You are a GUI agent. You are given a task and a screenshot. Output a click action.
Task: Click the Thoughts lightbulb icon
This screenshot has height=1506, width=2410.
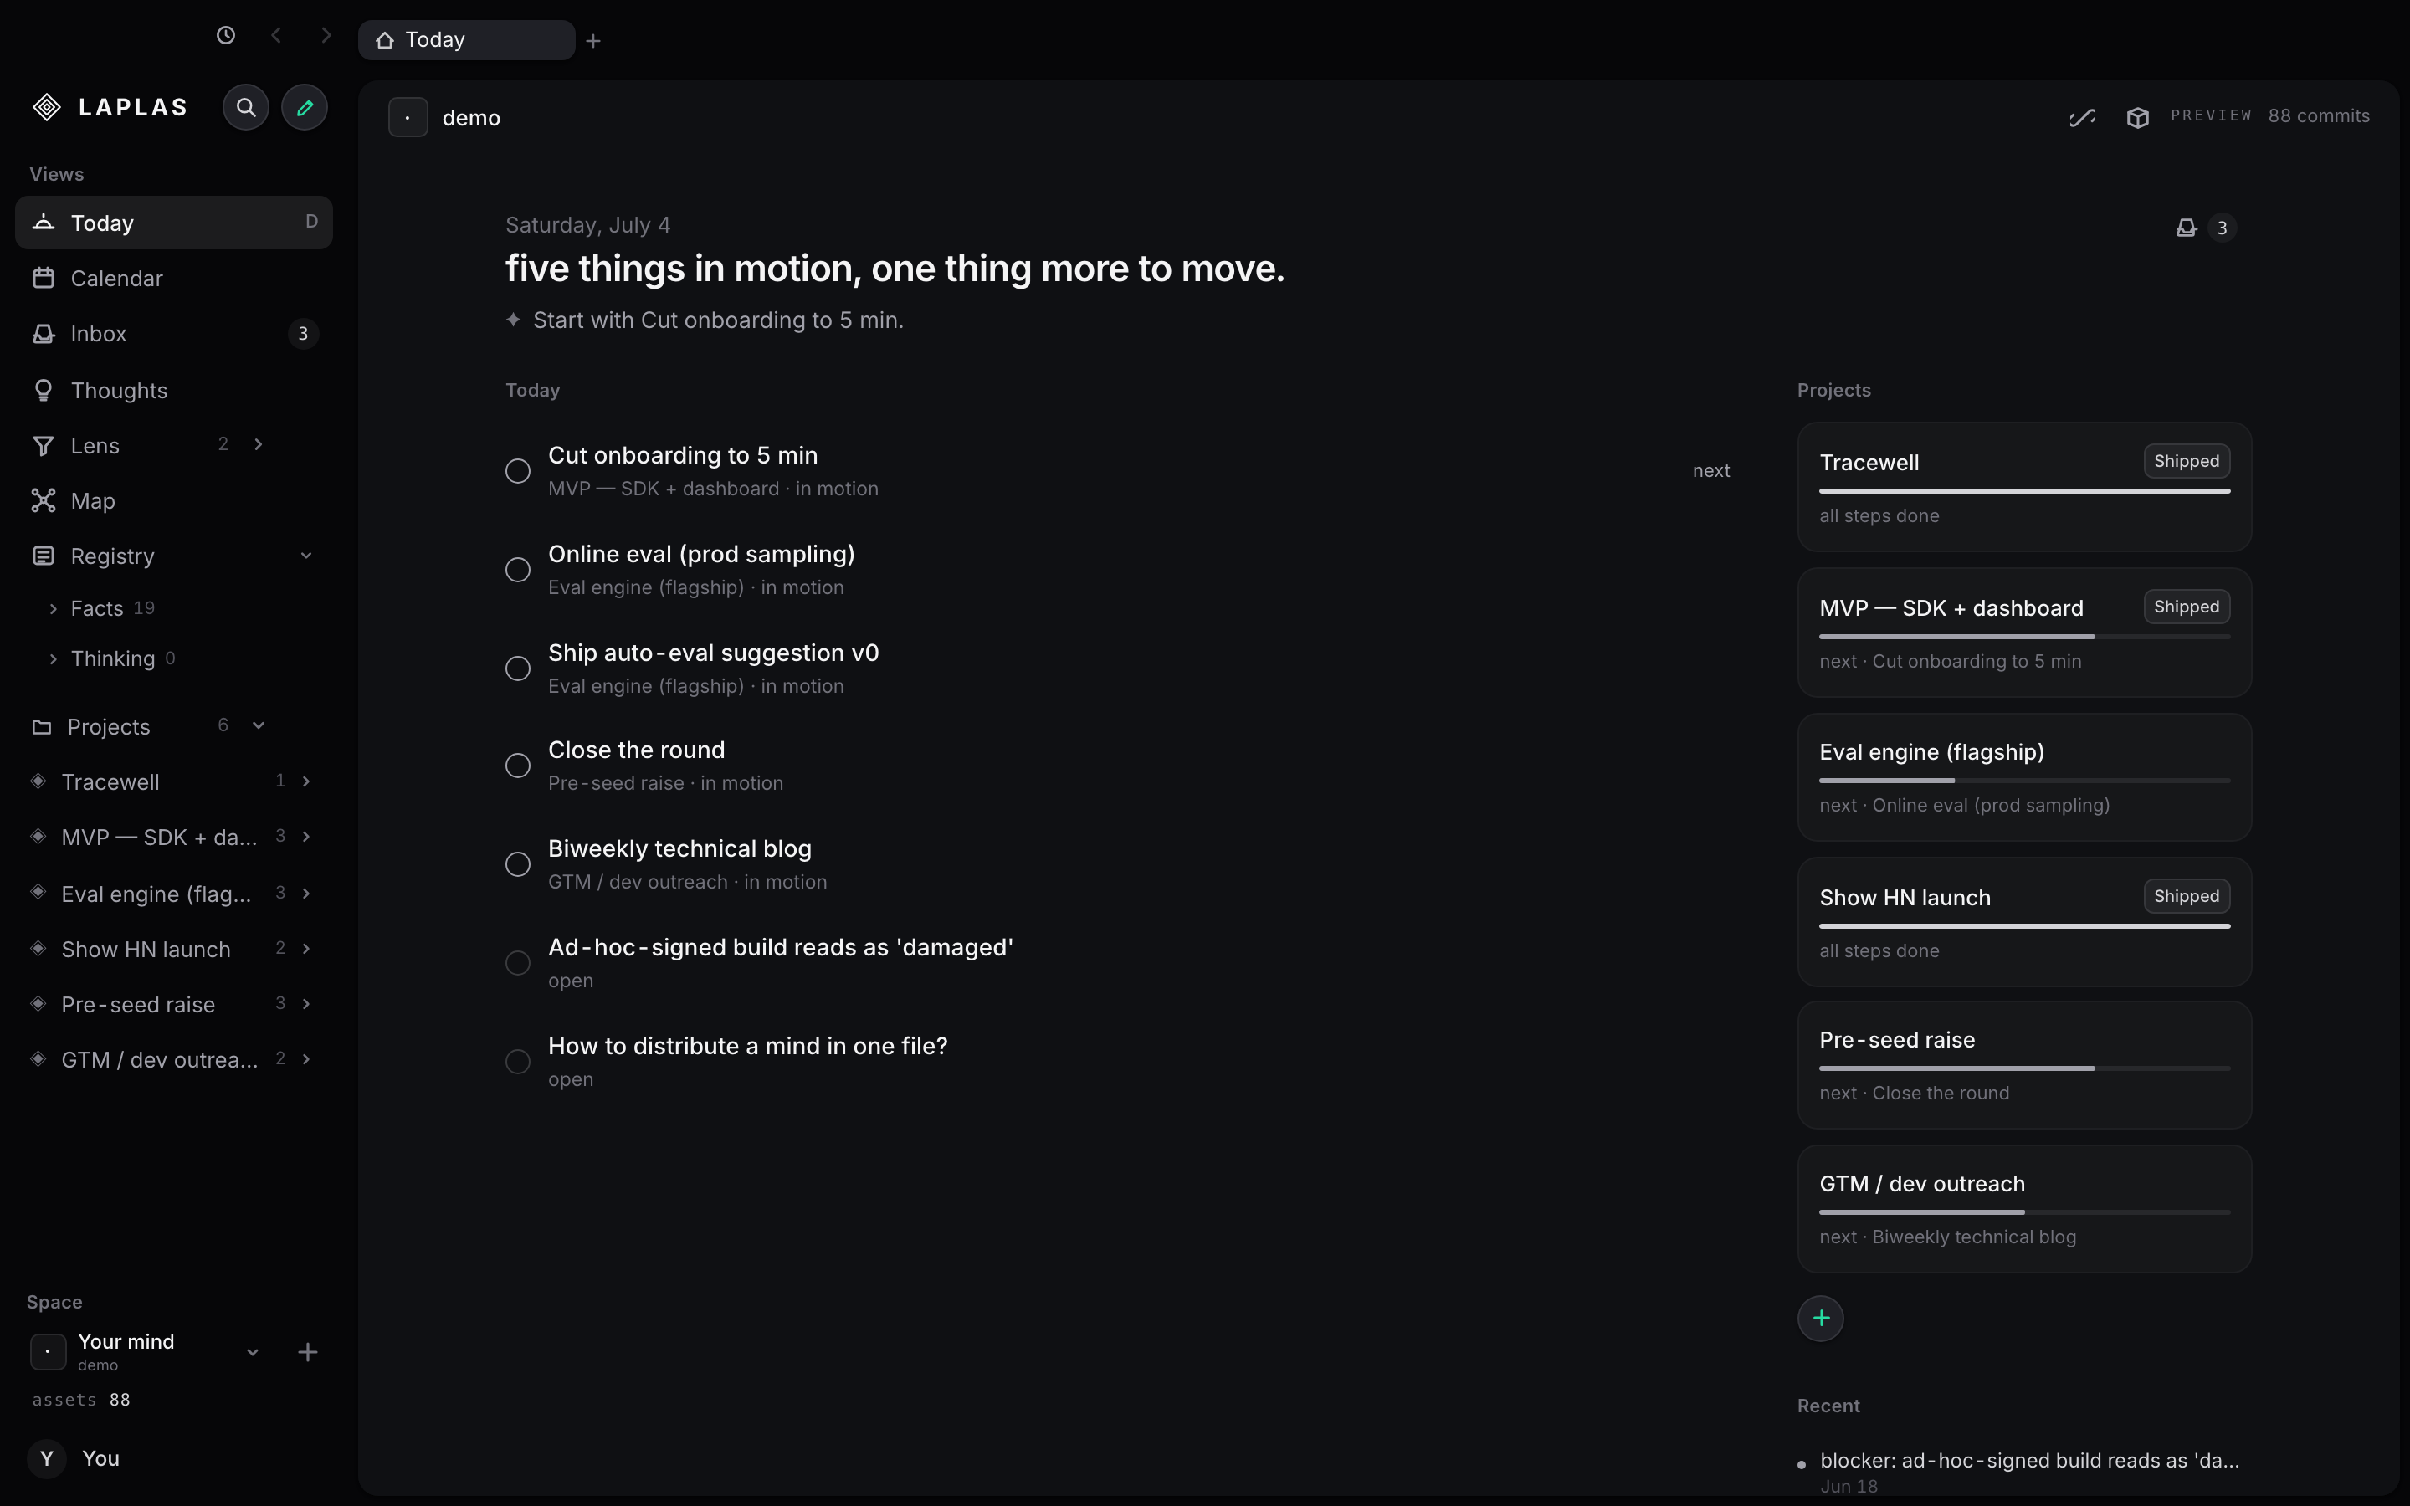click(43, 391)
